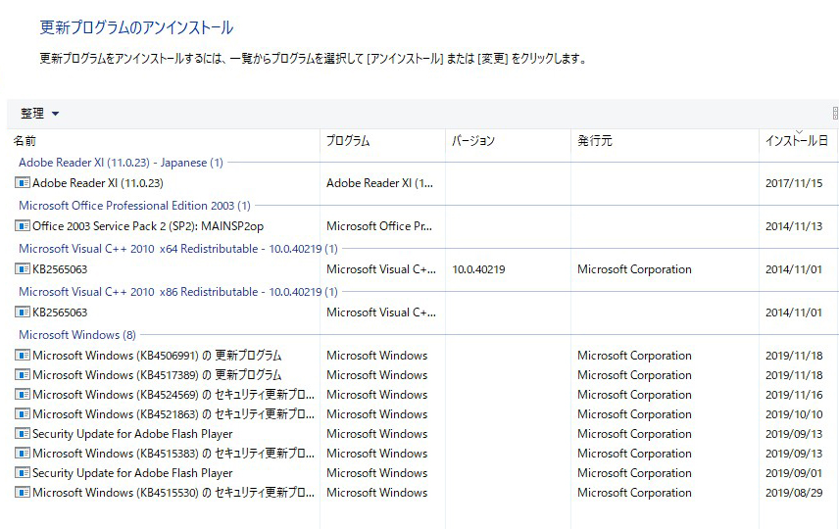Click icon for KB2565063 under x64 Redistributable
This screenshot has height=529, width=839.
[23, 268]
